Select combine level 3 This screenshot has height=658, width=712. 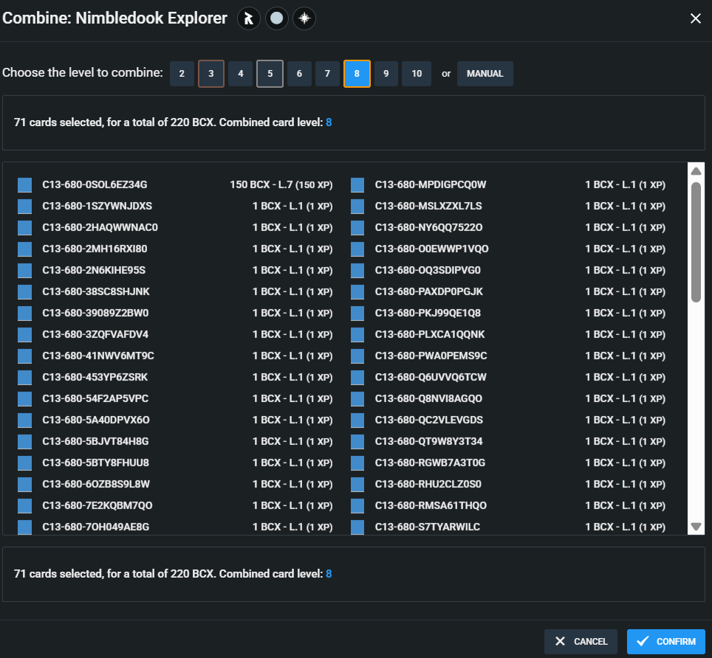point(211,74)
